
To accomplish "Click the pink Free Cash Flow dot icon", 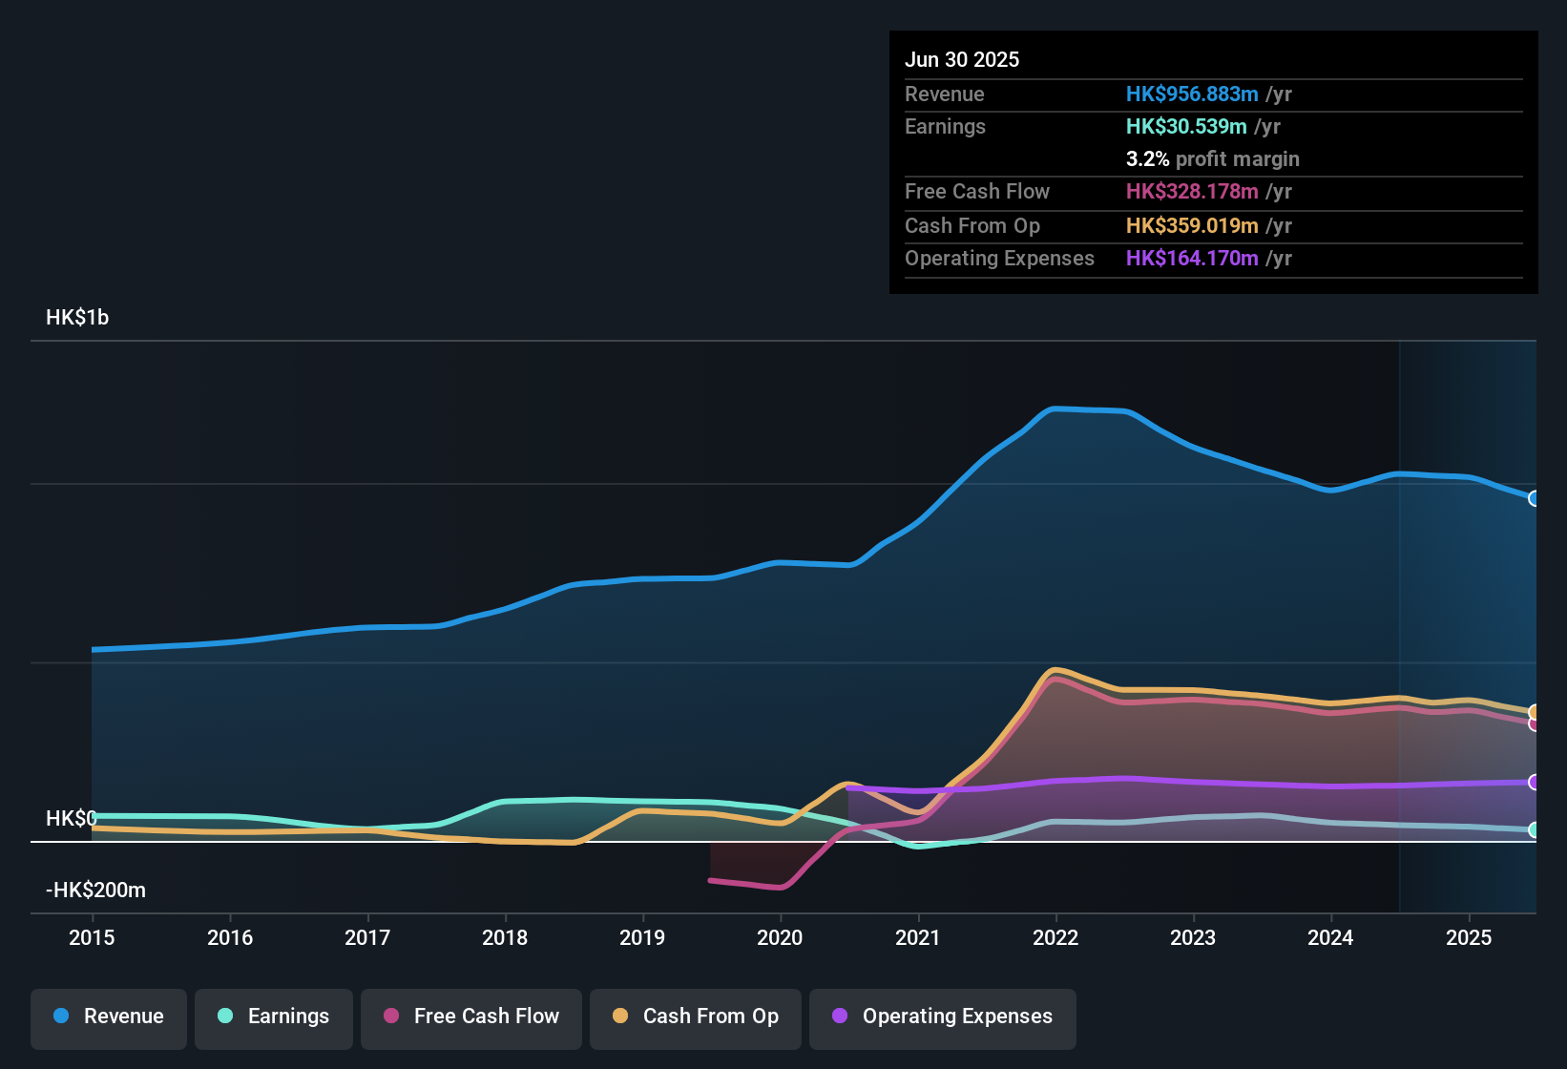I will pos(389,1017).
